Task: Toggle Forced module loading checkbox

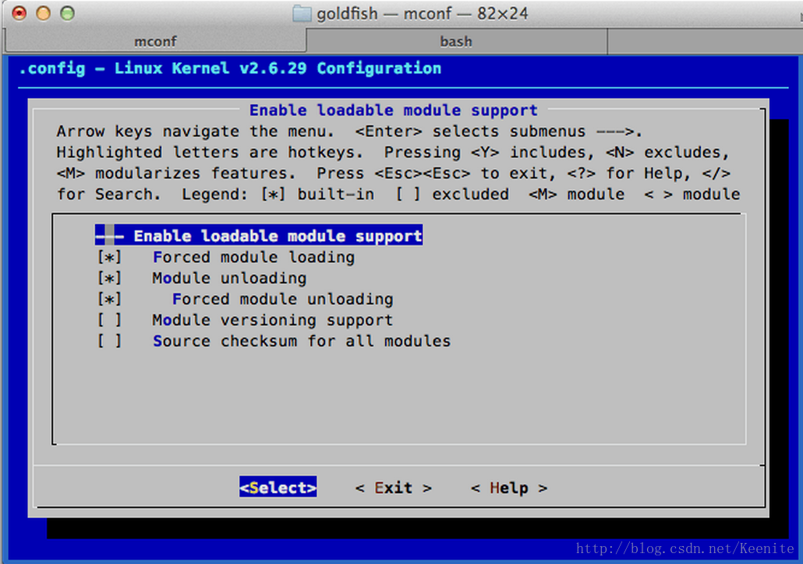Action: click(110, 257)
